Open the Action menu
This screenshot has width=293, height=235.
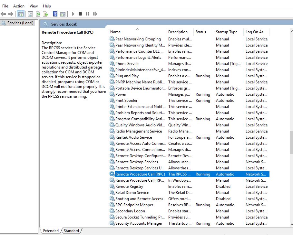(x=19, y=6)
